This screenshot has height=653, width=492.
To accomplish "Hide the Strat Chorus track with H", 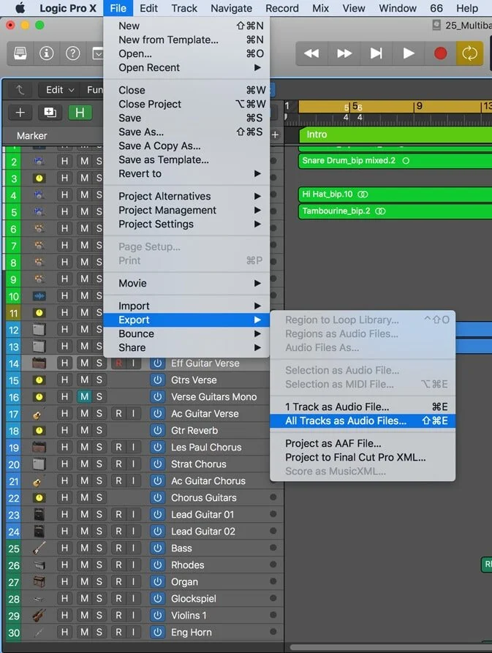I will click(64, 464).
